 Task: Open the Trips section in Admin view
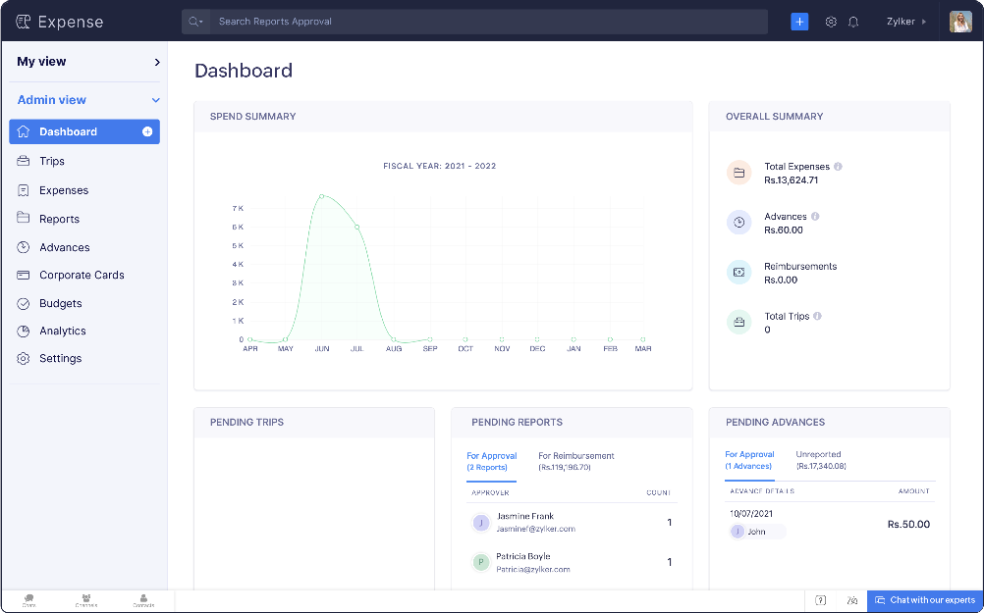tap(51, 159)
